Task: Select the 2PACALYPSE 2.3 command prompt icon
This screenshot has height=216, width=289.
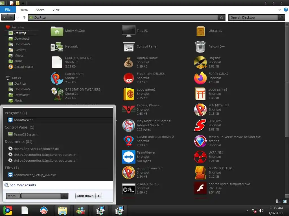Action: point(129,189)
